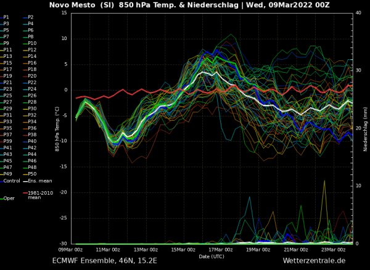Click the "1981-2010 mean" legend entry
The height and width of the screenshot is (270, 370).
click(38, 195)
